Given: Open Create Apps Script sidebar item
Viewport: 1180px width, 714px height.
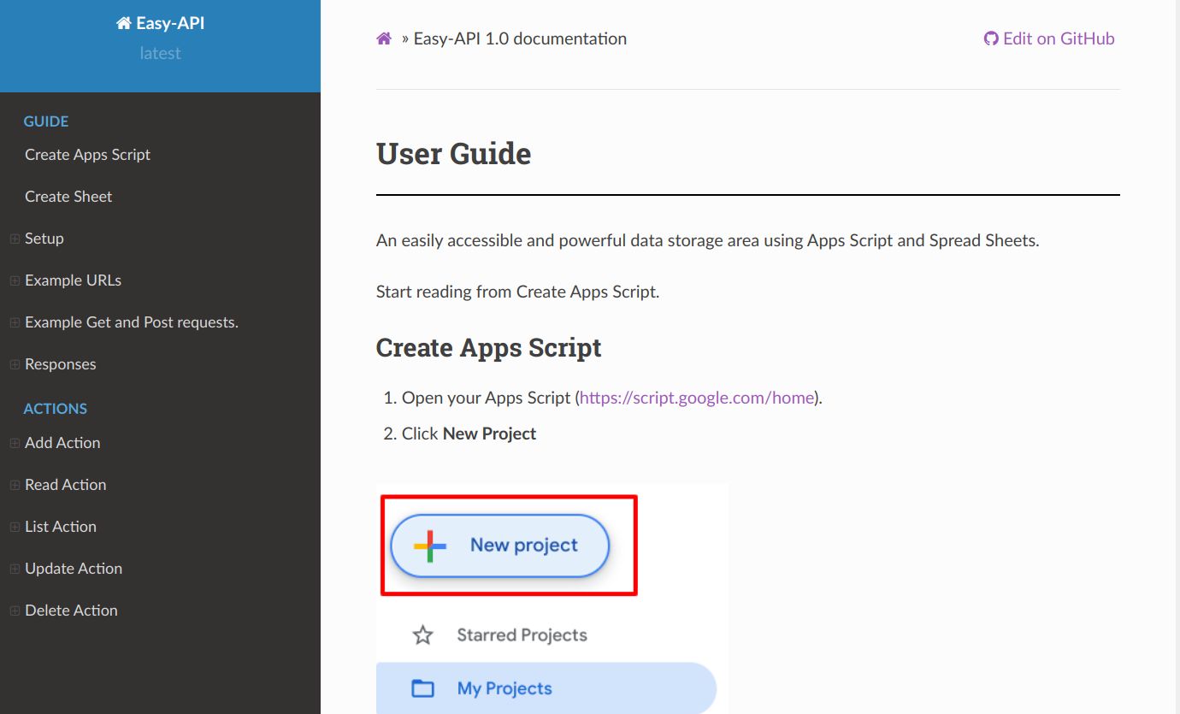Looking at the screenshot, I should click(x=87, y=155).
